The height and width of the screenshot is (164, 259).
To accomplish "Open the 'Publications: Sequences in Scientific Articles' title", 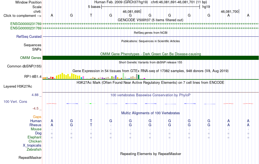I will point(150,41).
